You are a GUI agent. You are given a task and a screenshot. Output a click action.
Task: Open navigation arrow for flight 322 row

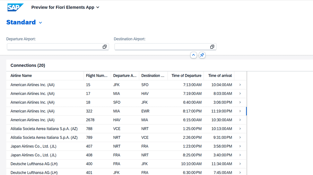240,111
